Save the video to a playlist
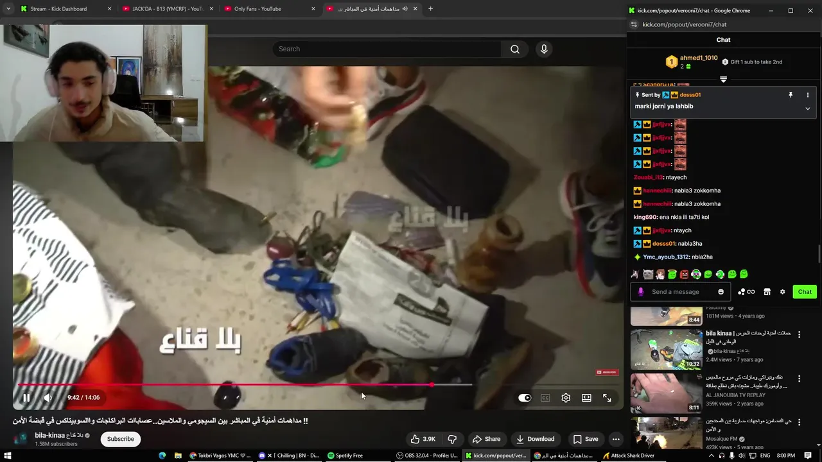The image size is (822, 462). [x=585, y=439]
